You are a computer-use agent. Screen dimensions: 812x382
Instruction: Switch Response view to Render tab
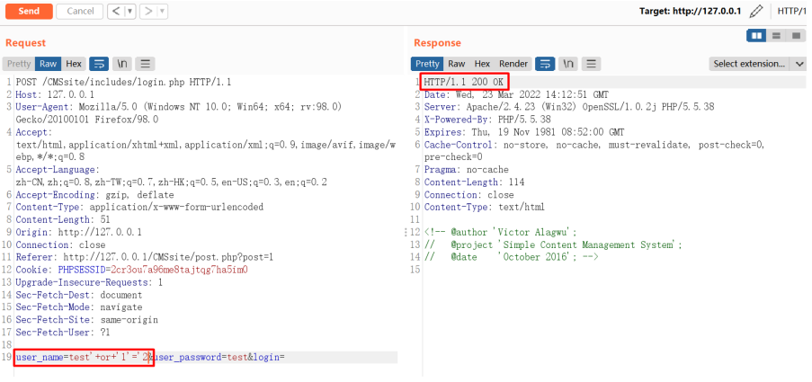(513, 64)
